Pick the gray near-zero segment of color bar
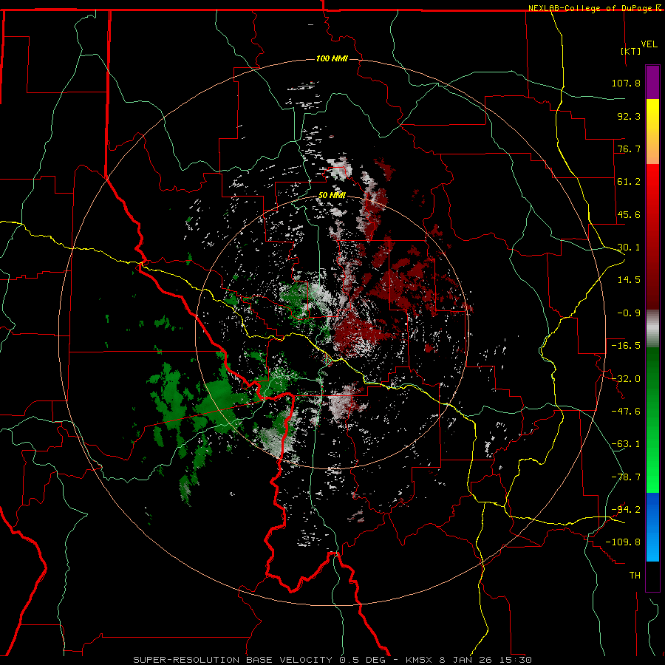This screenshot has width=665, height=665. pyautogui.click(x=652, y=329)
